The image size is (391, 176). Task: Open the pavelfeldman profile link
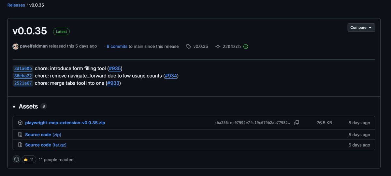coord(34,46)
